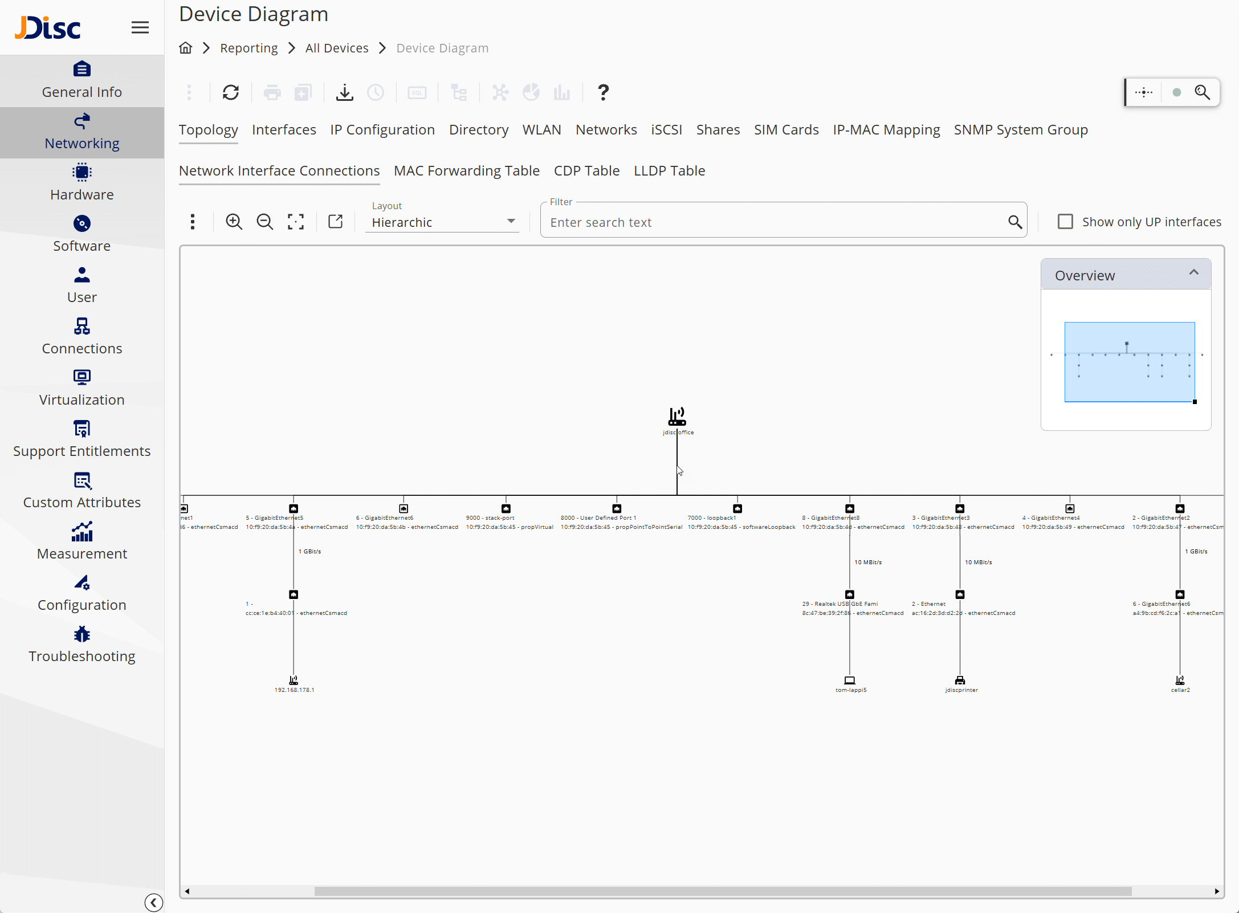Click the fit-to-screen icon
This screenshot has height=913, width=1239.
(296, 222)
